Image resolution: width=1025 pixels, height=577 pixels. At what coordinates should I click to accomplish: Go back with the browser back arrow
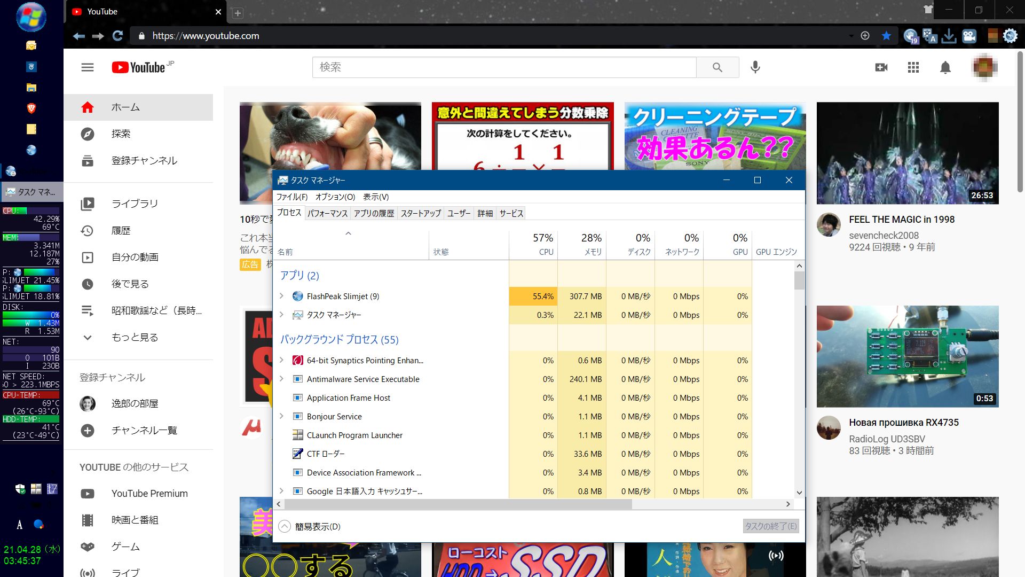point(79,36)
